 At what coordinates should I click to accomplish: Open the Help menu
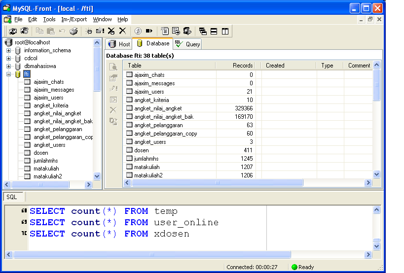point(123,19)
